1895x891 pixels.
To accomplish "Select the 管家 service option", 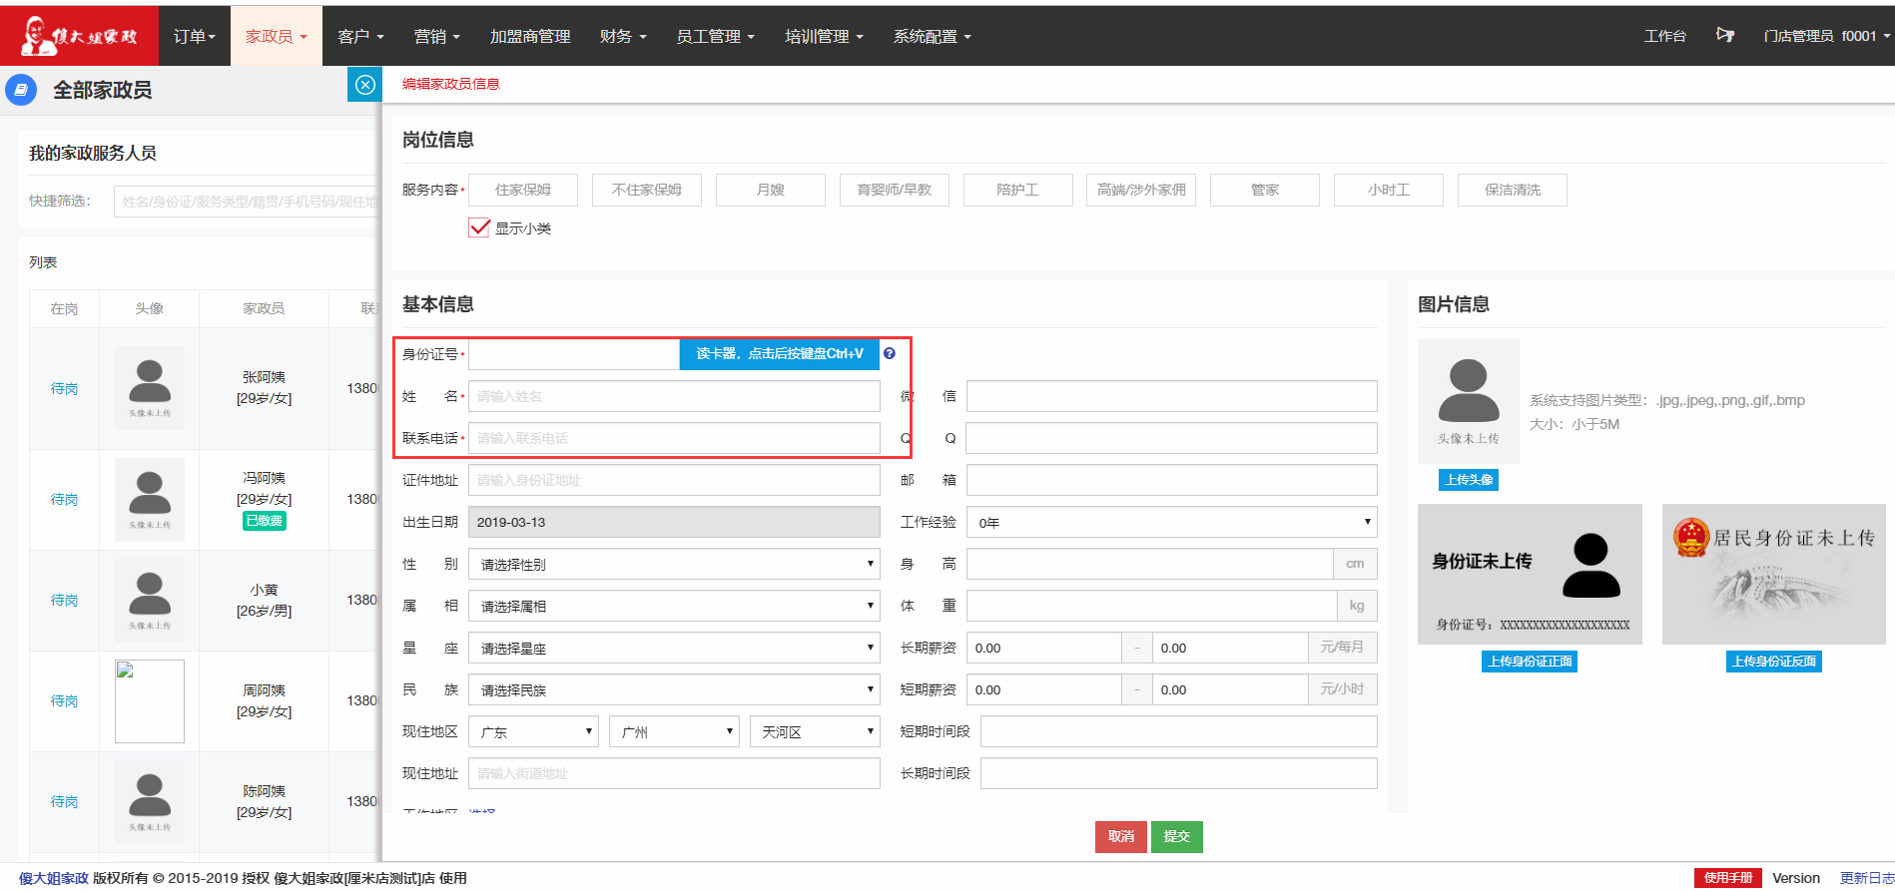I will (1265, 190).
